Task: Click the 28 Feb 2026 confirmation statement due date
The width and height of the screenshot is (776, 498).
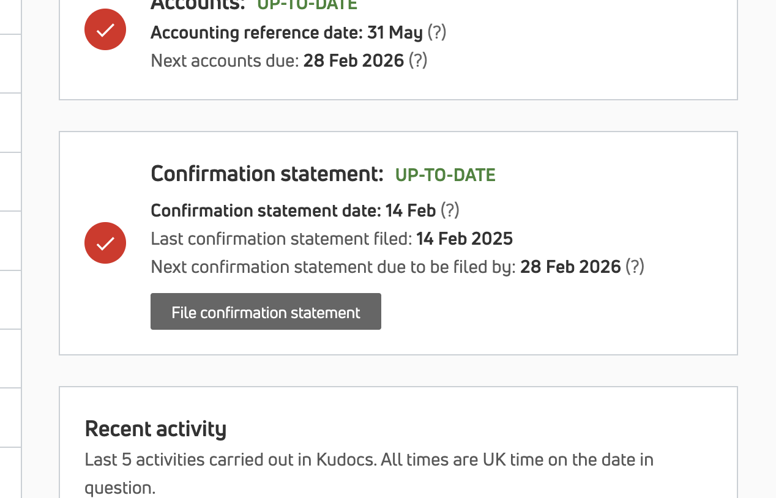Action: click(570, 267)
